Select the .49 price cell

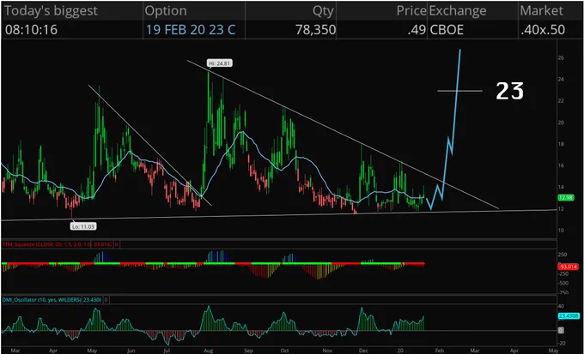416,30
